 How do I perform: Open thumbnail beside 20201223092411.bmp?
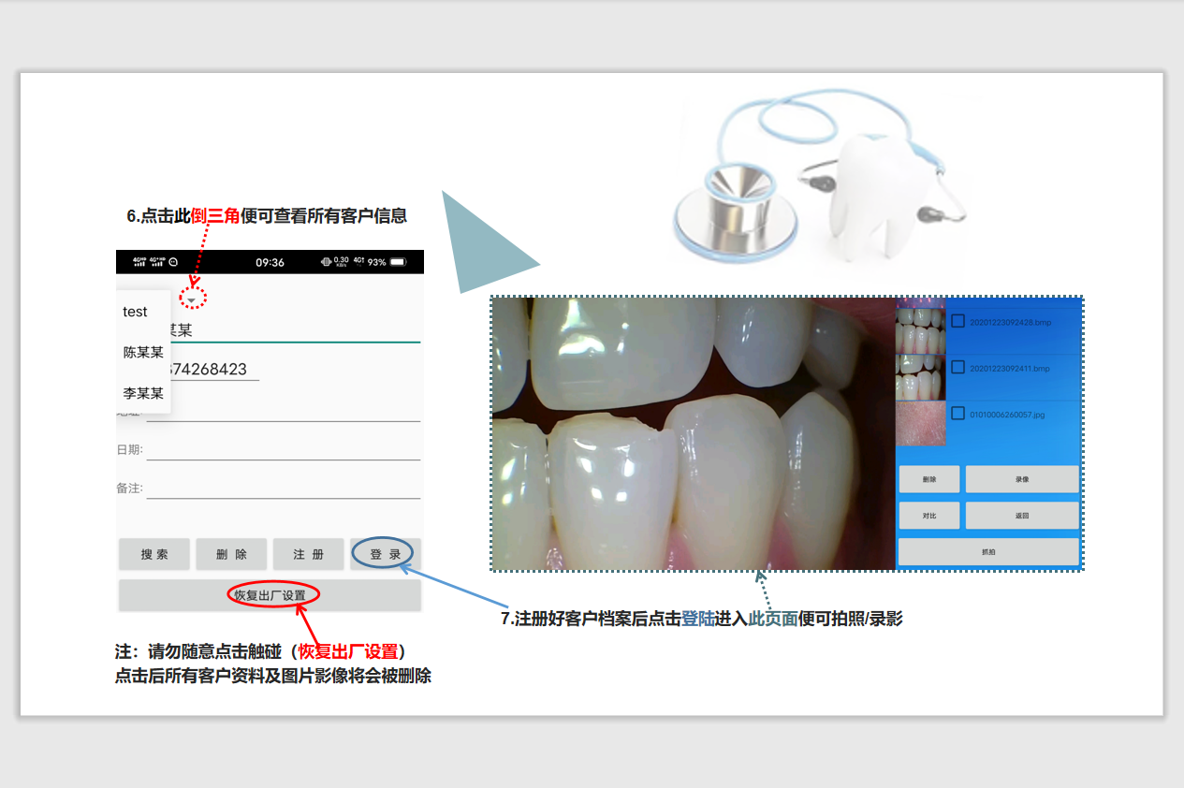(x=921, y=377)
